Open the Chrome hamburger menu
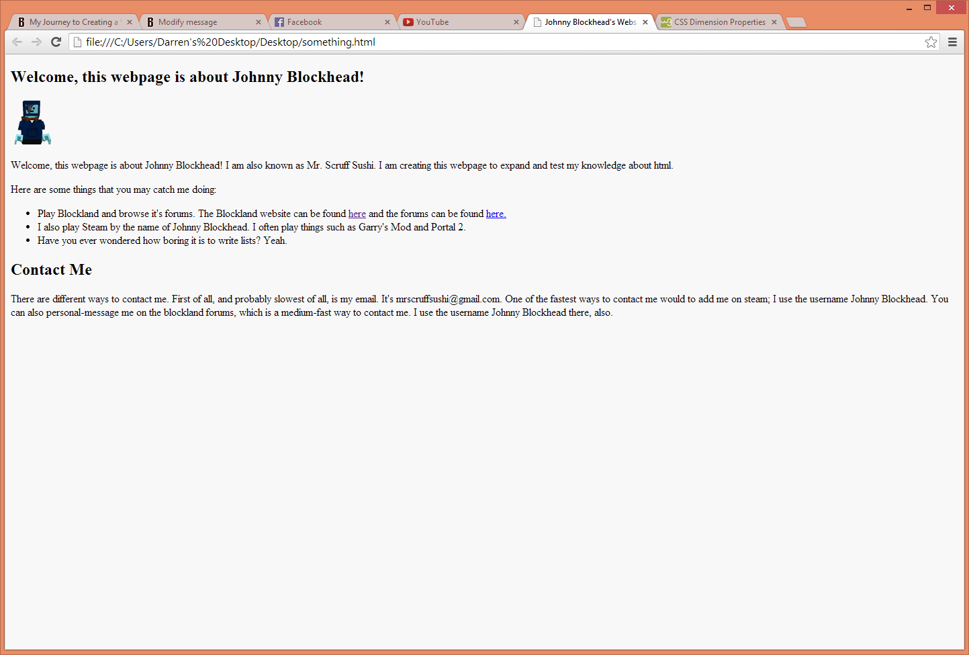Screen dimensions: 969x655 pyautogui.click(x=952, y=42)
